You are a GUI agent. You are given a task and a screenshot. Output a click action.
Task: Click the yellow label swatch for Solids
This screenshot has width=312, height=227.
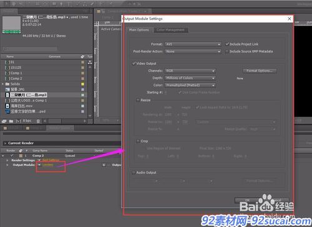[82, 84]
